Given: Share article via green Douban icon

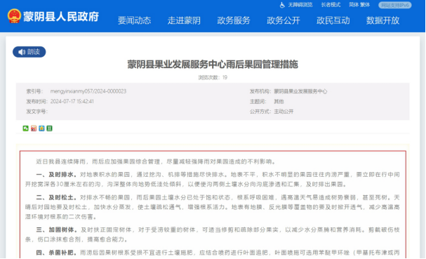Looking at the screenshot, I should 49,128.
